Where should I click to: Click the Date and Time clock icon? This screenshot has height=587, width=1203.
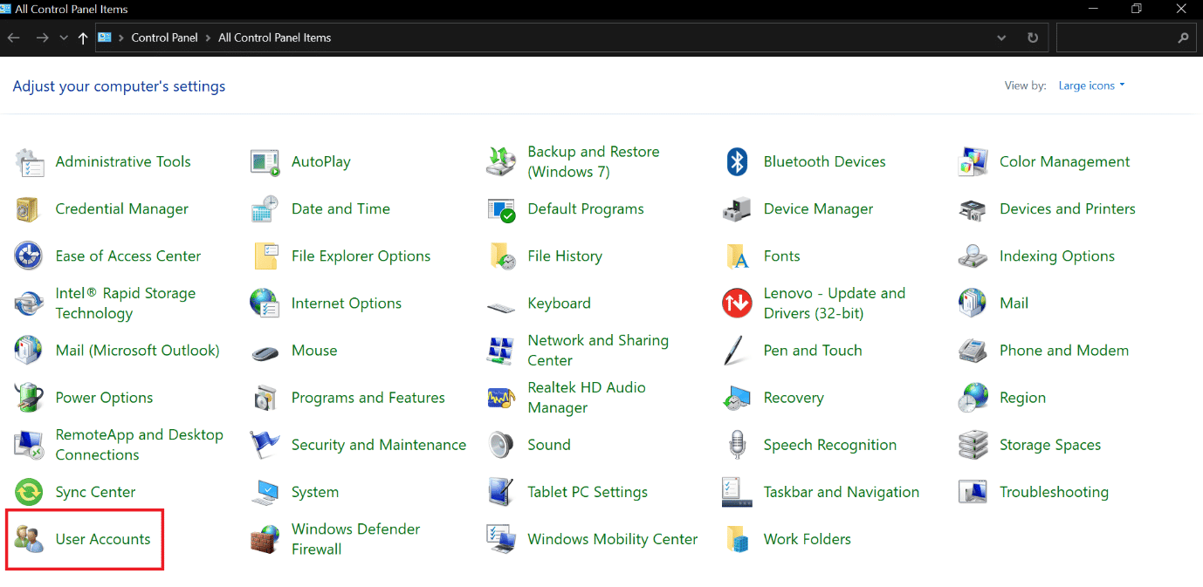pyautogui.click(x=265, y=209)
